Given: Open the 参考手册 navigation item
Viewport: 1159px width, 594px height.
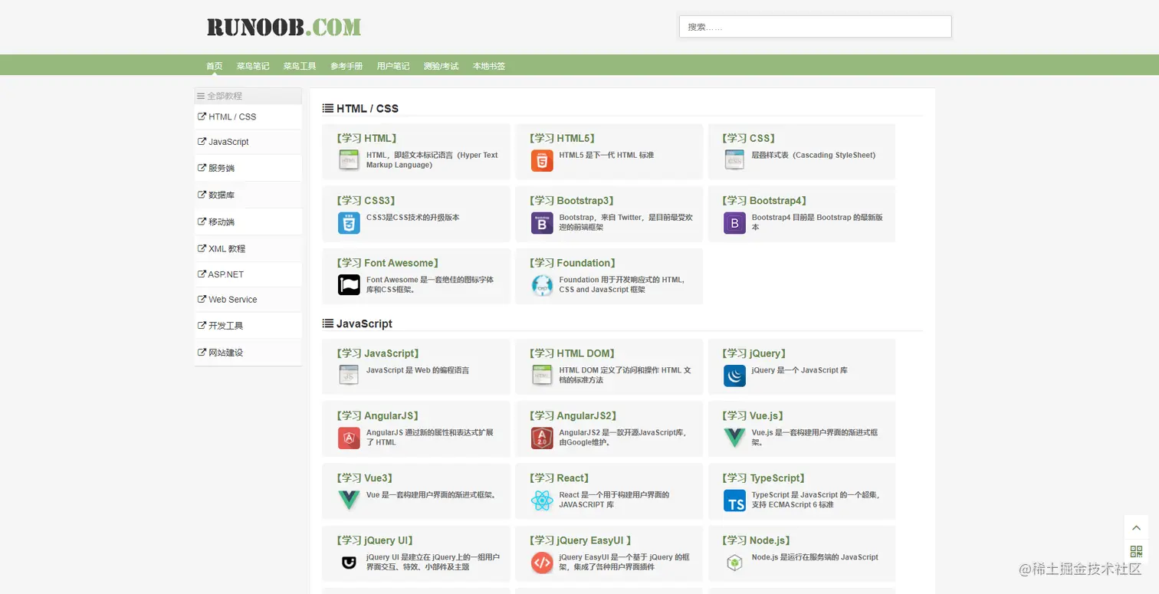Looking at the screenshot, I should tap(346, 66).
